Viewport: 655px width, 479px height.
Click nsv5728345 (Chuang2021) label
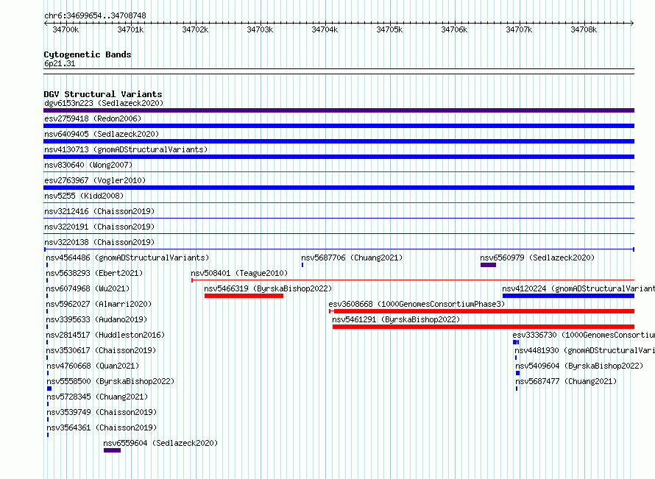(x=97, y=397)
